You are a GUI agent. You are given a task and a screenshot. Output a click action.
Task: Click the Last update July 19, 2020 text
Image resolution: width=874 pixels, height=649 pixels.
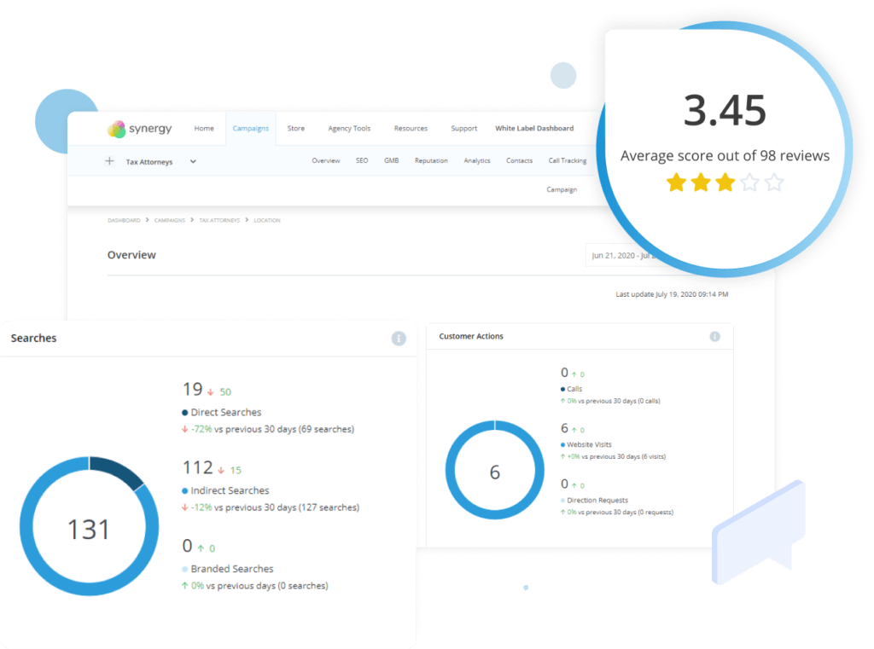click(x=672, y=294)
